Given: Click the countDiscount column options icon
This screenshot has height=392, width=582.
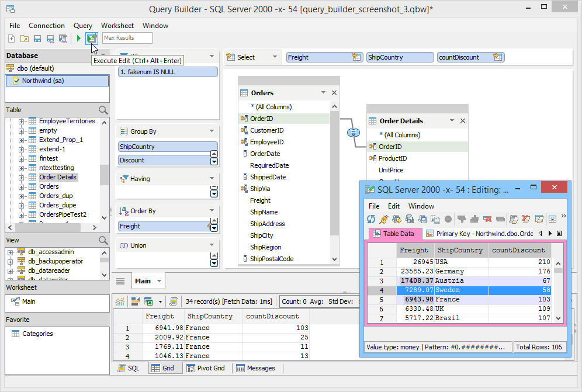Looking at the screenshot, I should [498, 57].
